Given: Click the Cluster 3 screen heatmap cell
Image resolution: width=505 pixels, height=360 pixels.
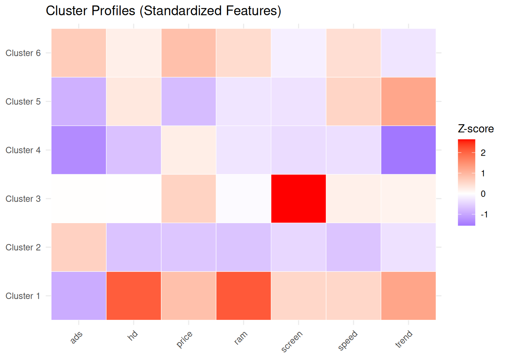Looking at the screenshot, I should coord(298,199).
